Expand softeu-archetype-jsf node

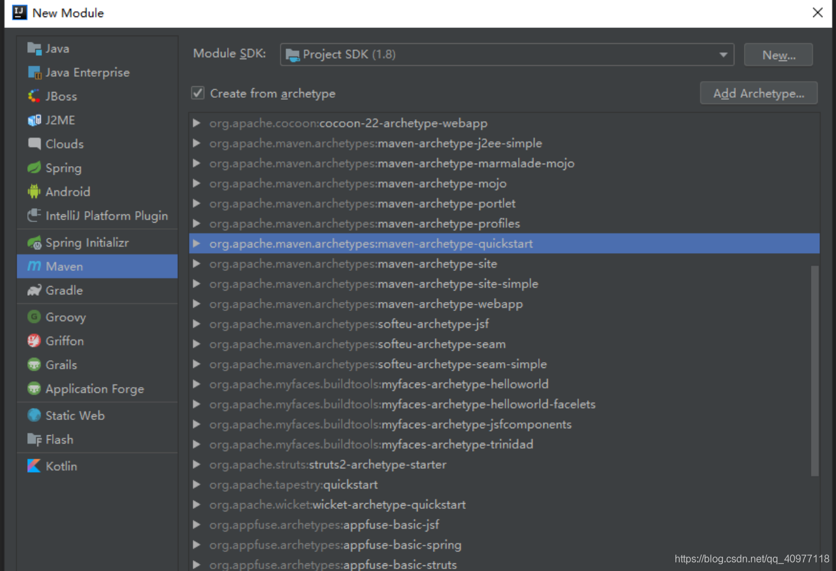[x=197, y=324]
